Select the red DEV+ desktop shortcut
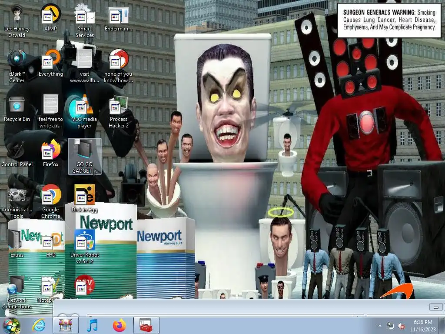The width and height of the screenshot is (445, 334). tap(85, 285)
